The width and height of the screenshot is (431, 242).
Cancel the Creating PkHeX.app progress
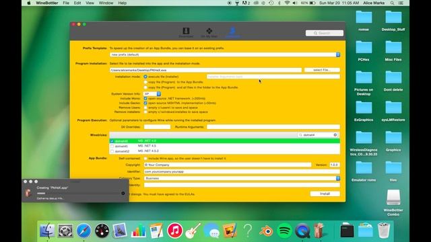123,193
